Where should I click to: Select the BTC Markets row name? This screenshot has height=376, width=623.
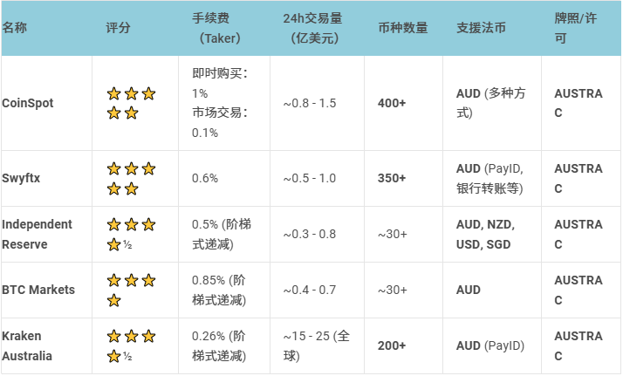(38, 290)
